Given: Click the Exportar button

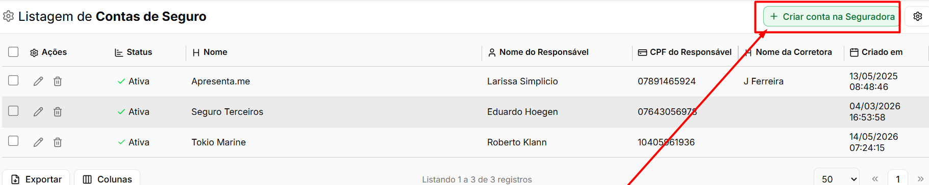Looking at the screenshot, I should coord(36,178).
